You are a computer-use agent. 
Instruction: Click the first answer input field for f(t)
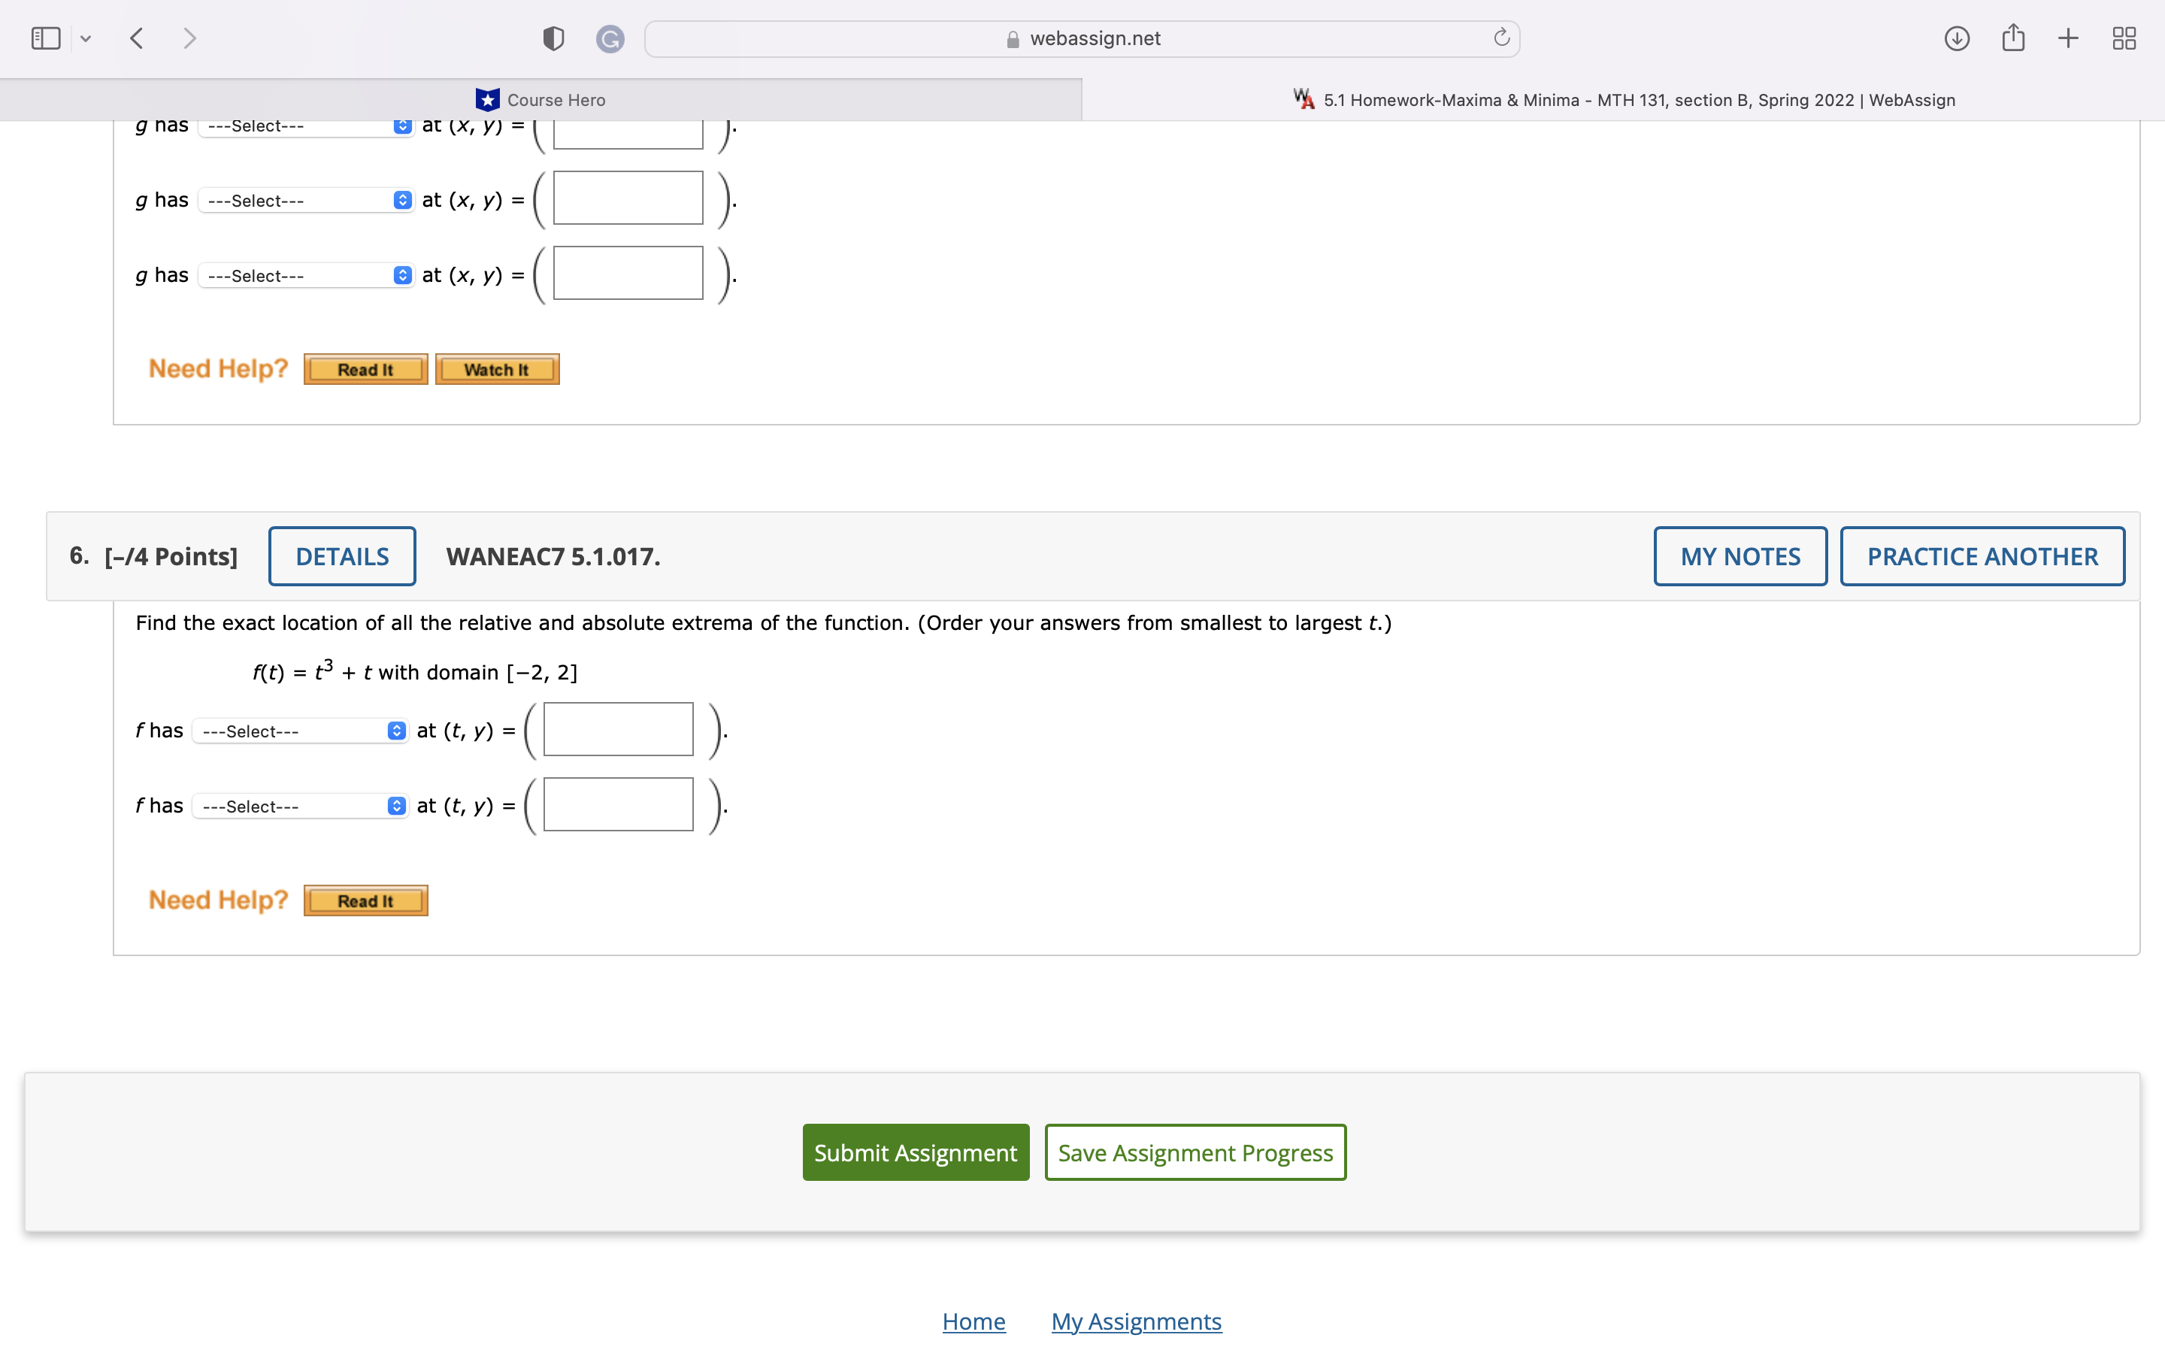pos(616,728)
